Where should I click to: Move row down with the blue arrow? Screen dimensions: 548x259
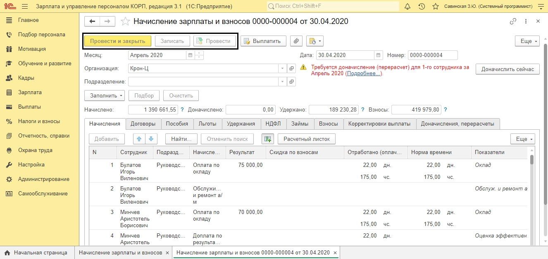151,139
